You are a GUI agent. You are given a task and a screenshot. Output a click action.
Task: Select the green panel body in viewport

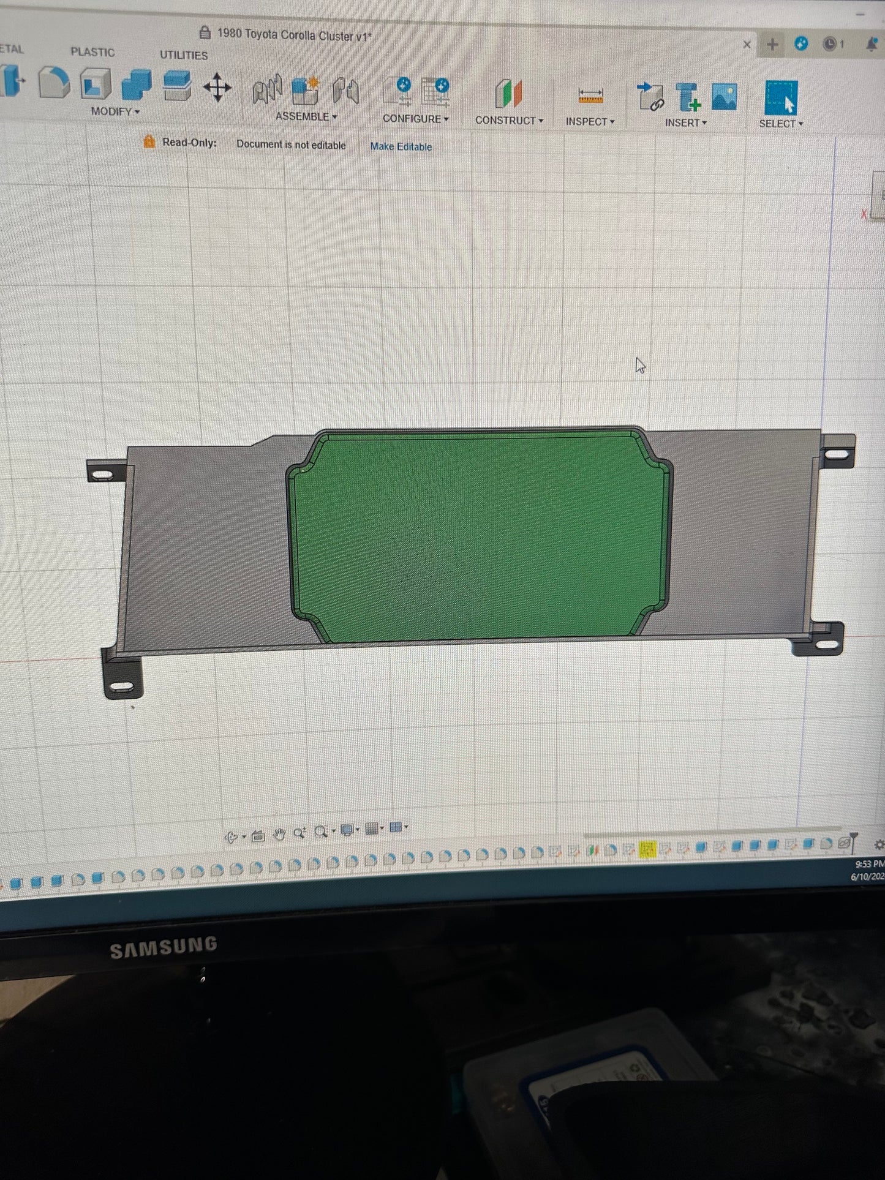click(x=479, y=536)
